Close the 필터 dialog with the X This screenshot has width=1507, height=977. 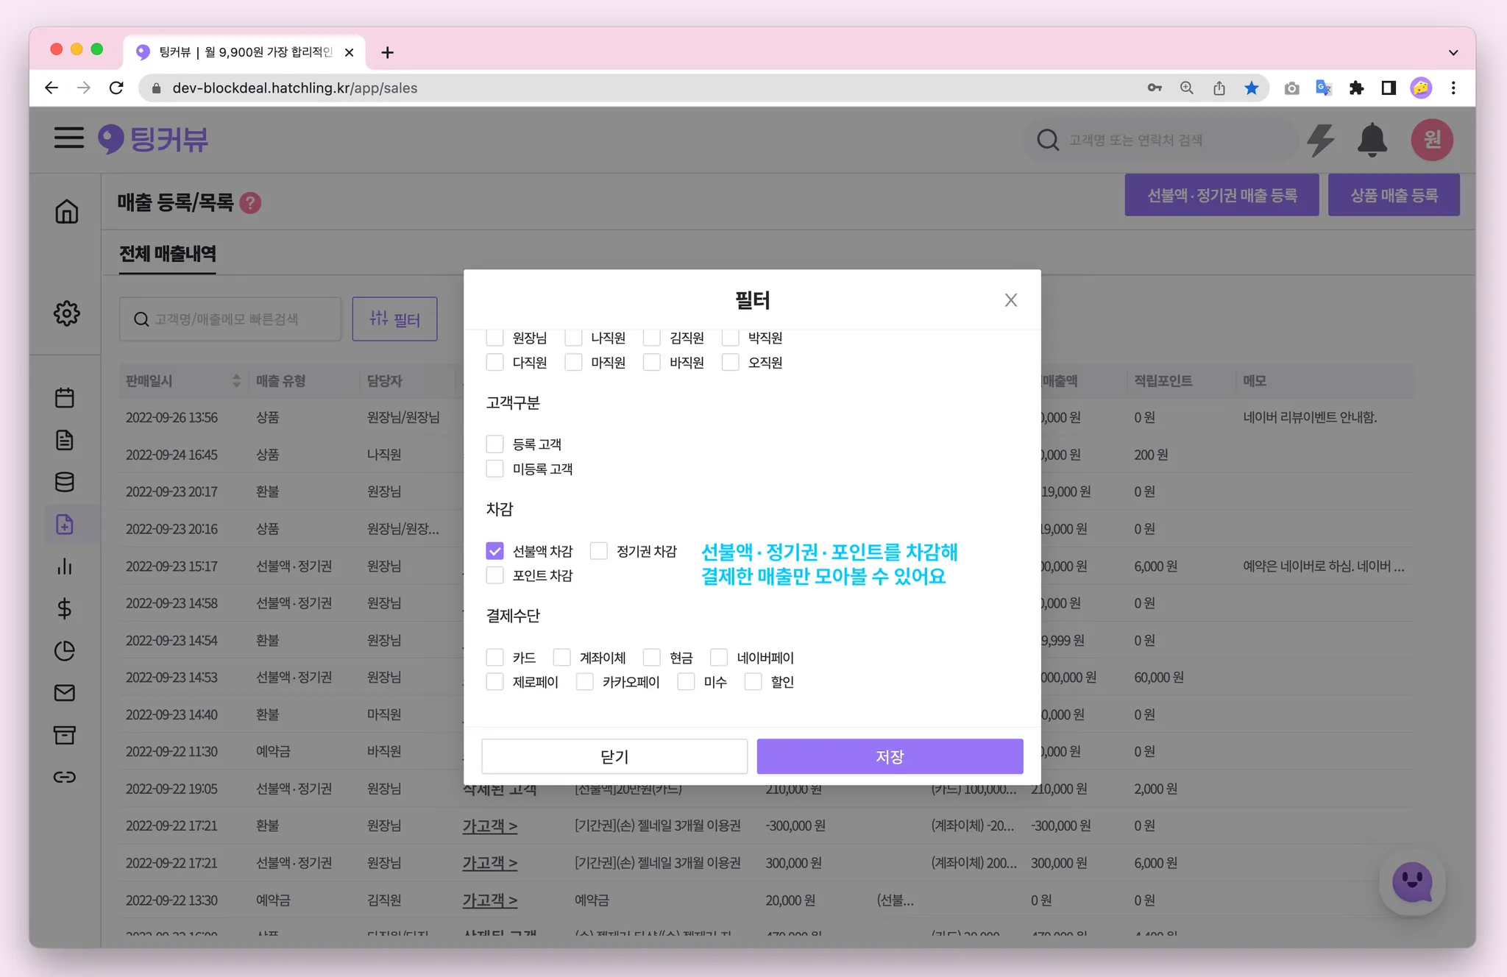(1010, 300)
